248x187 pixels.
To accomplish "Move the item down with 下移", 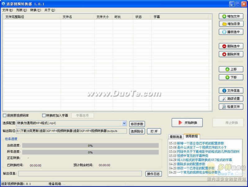I will tap(231, 77).
